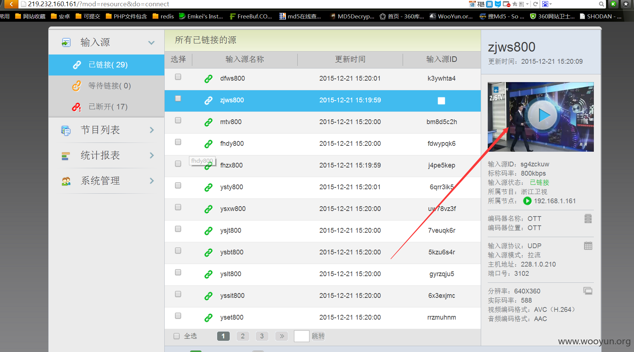
Task: Click the green link icon for mtv800
Action: (x=209, y=122)
